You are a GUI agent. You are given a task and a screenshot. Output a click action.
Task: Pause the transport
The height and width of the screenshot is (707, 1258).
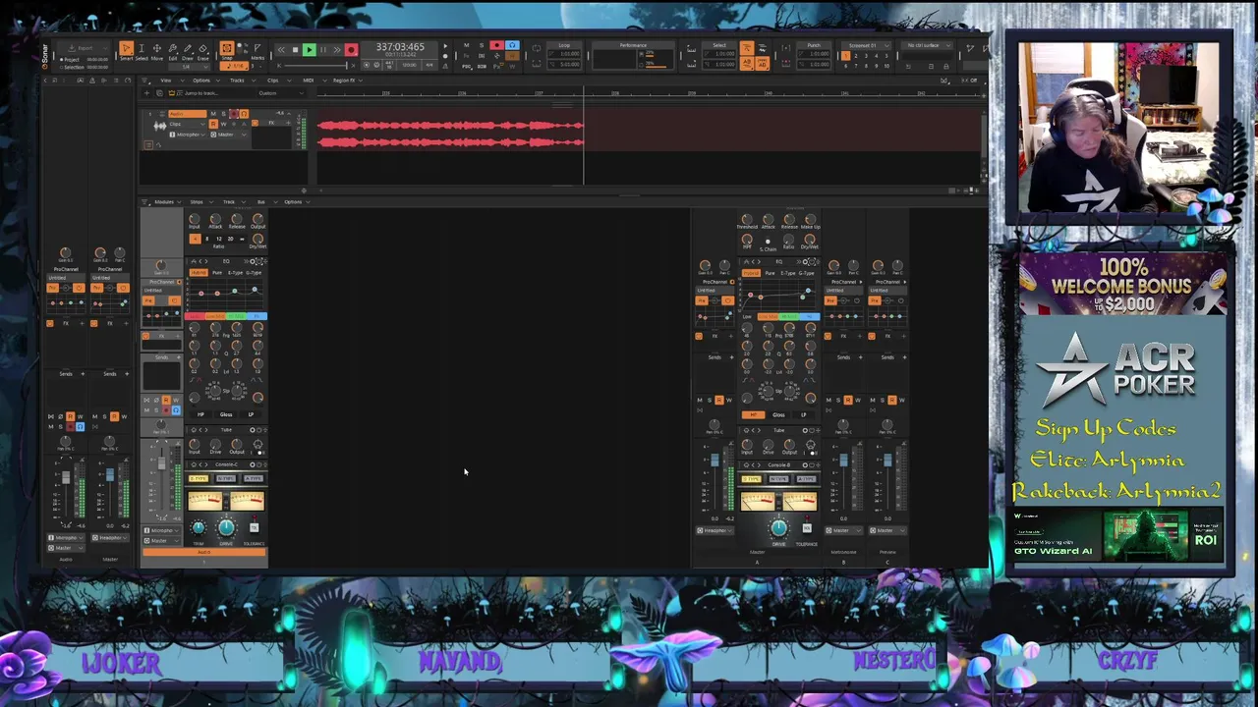point(323,50)
